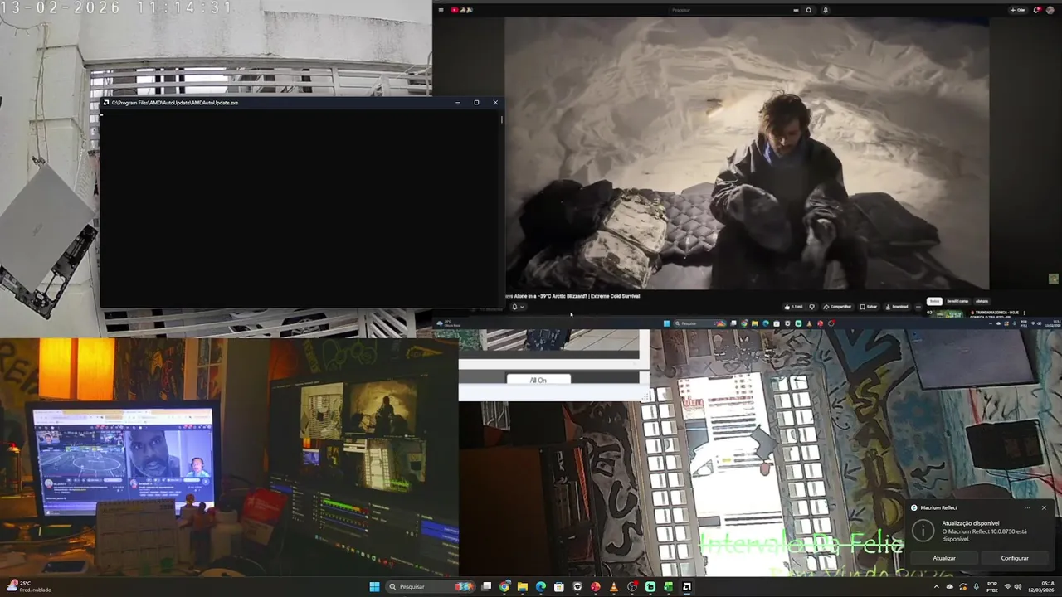1062x597 pixels.
Task: Open the AMD app on the taskbar
Action: [687, 587]
